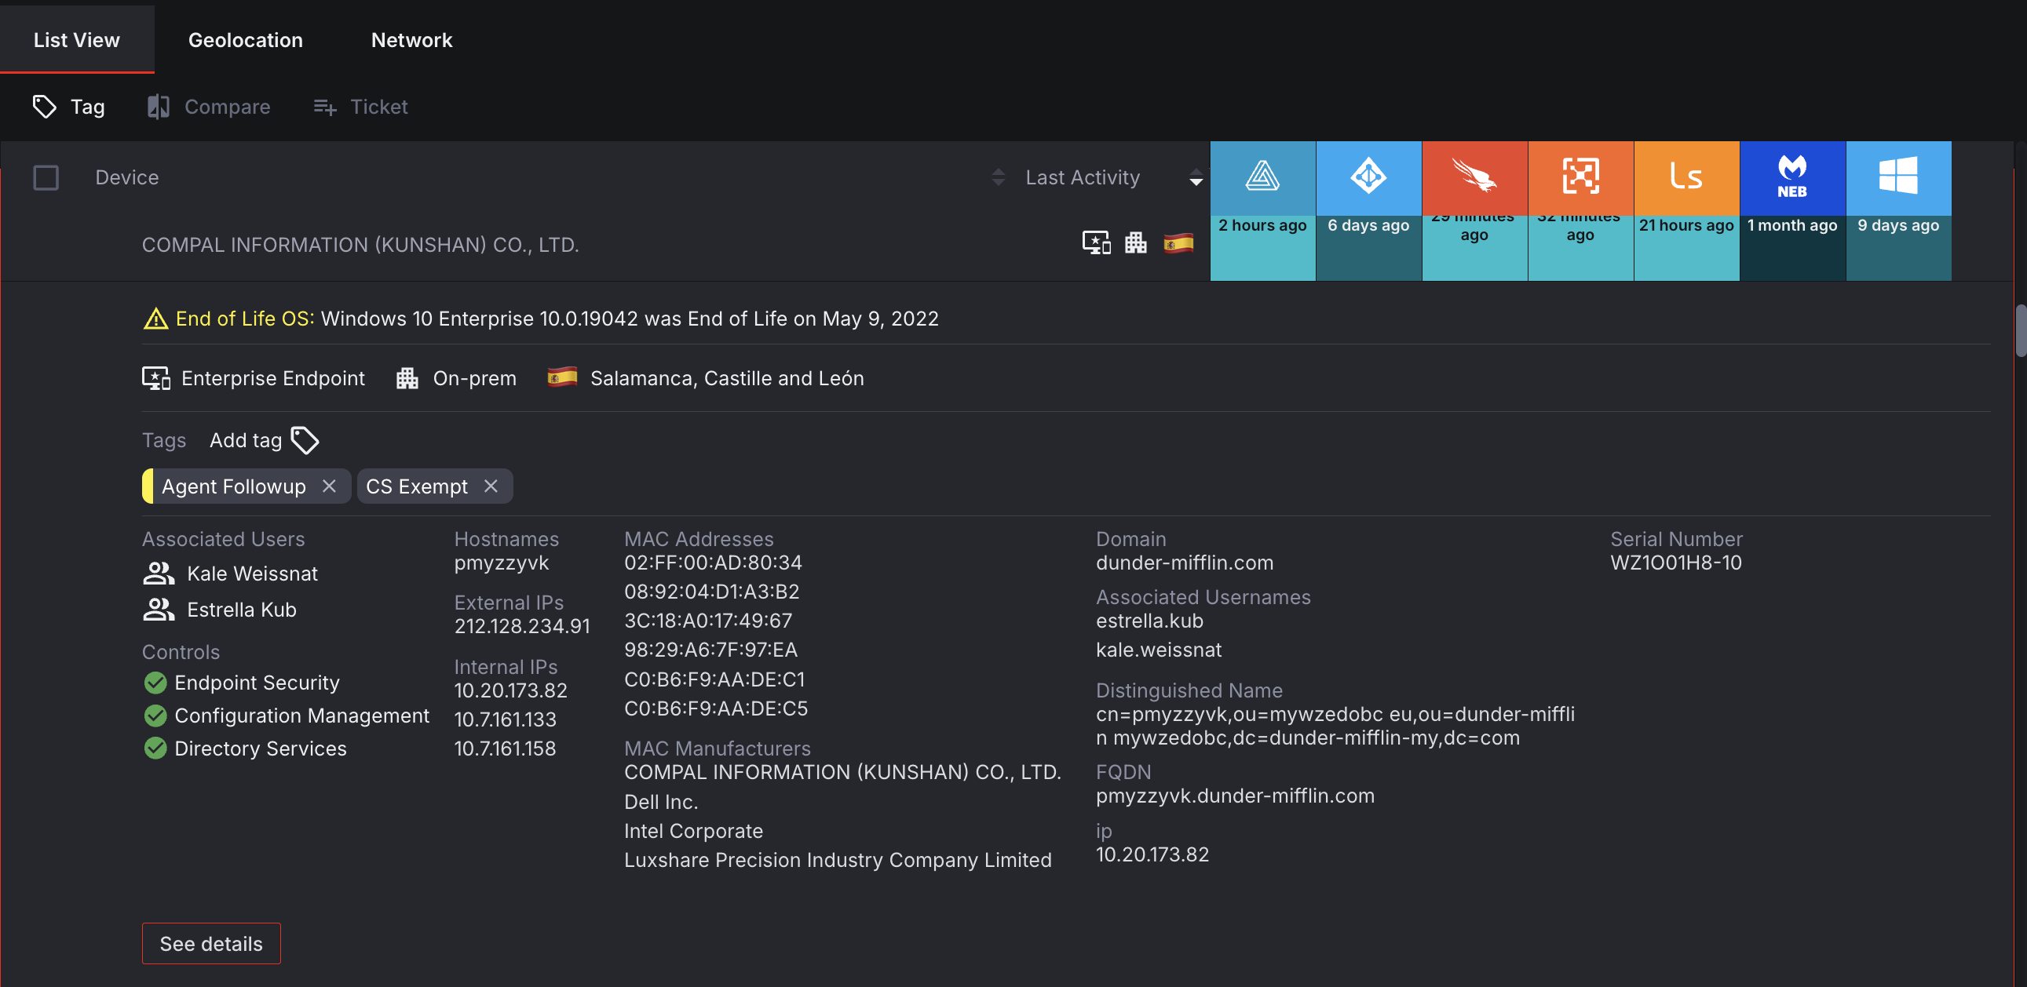Click the user icon beside Estrella Kub
This screenshot has width=2027, height=987.
tap(158, 610)
